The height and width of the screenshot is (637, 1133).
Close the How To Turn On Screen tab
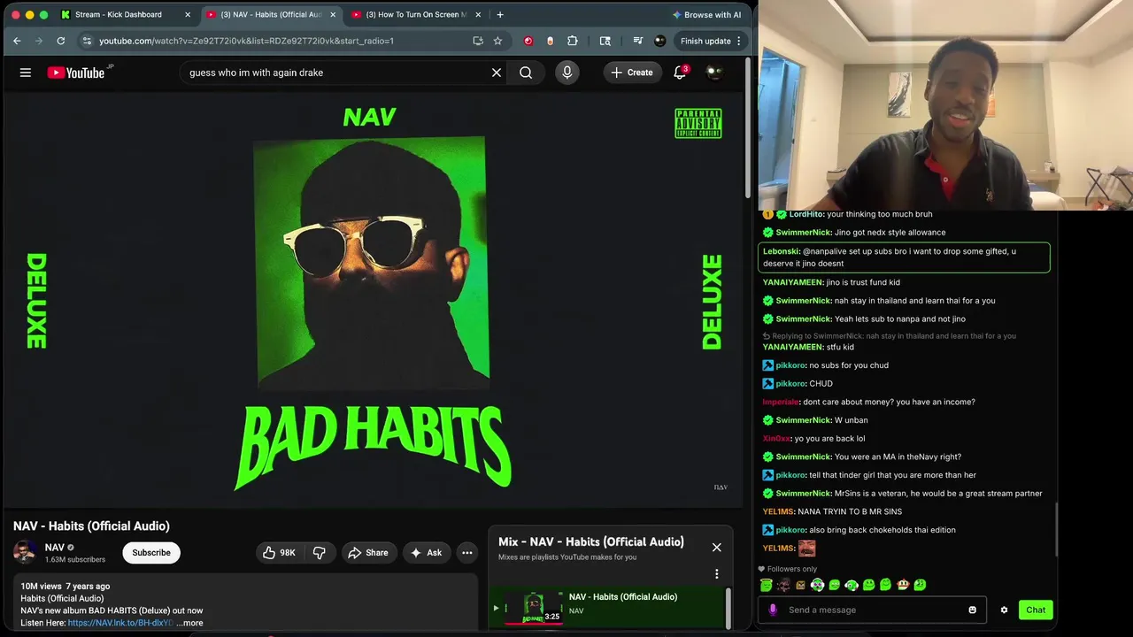[478, 14]
